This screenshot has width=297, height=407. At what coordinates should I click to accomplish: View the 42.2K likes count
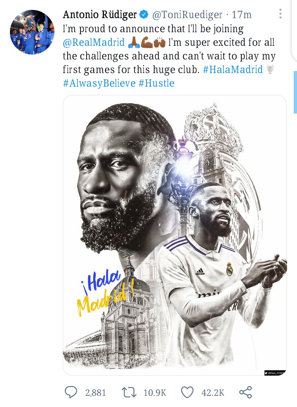[x=213, y=393]
